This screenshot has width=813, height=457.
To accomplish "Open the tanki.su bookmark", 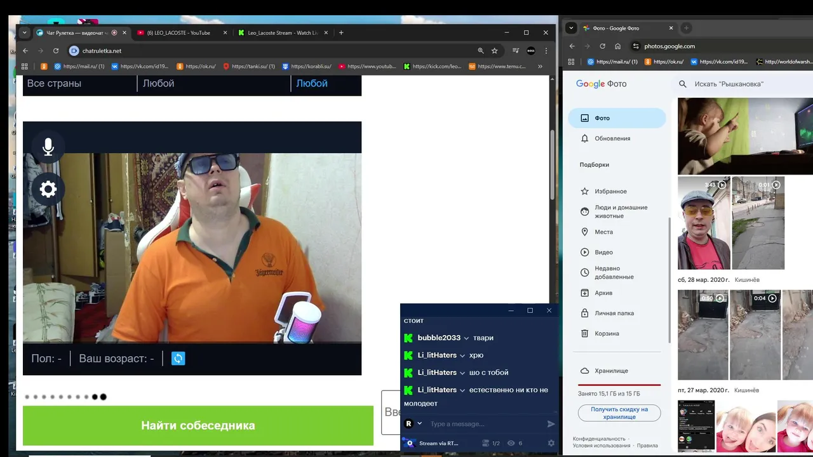I will (248, 66).
